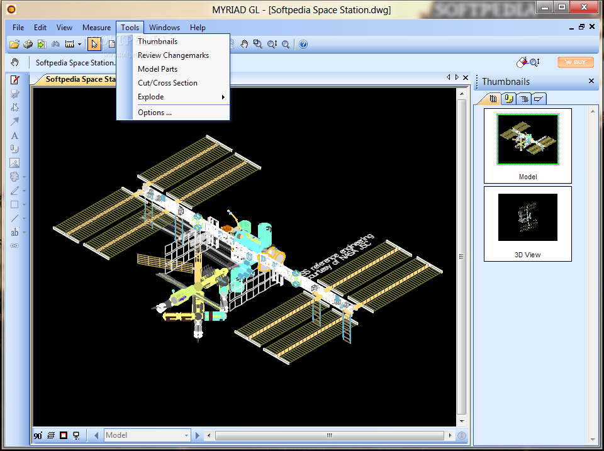Screen dimensions: 604x451
Task: Select the Freehand pen markup tool
Action: (x=14, y=191)
